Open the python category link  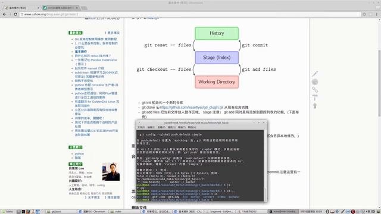(79, 153)
